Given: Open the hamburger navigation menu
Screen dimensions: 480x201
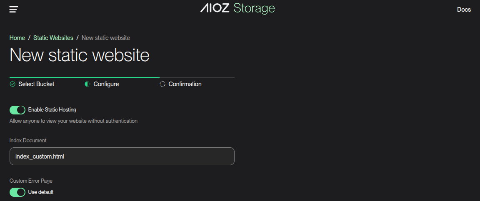Looking at the screenshot, I should (x=14, y=9).
